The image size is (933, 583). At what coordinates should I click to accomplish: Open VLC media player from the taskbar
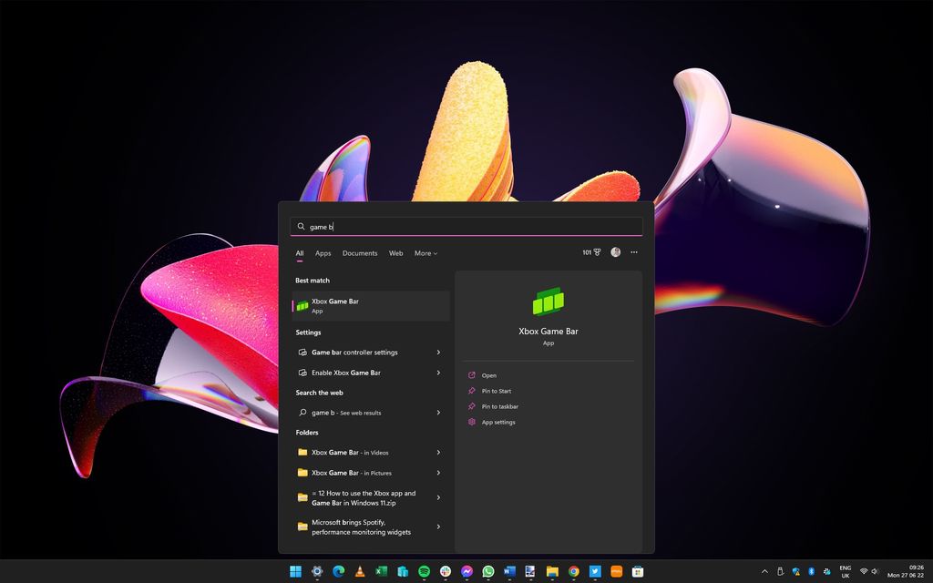point(358,572)
